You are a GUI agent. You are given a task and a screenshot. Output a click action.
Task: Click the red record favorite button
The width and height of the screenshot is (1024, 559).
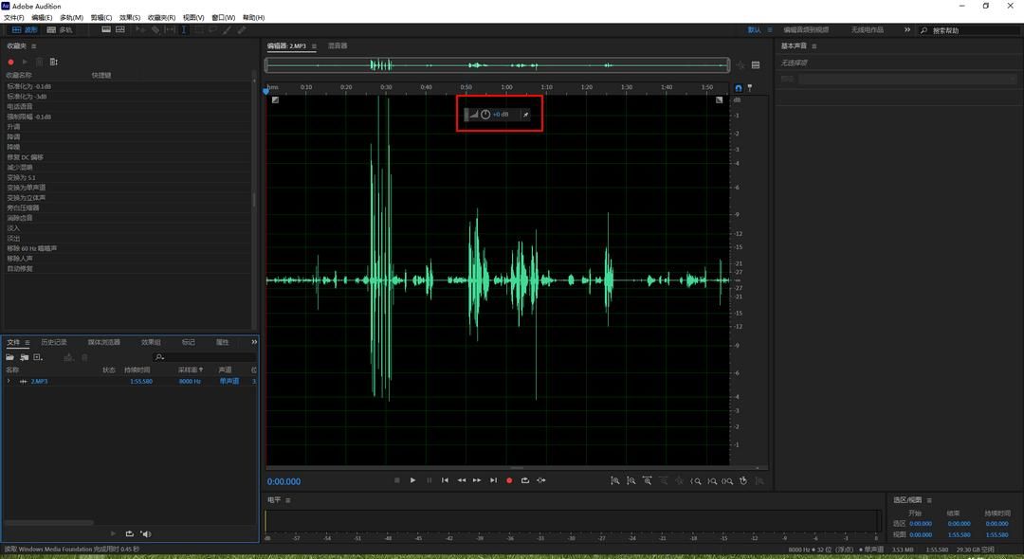tap(11, 62)
